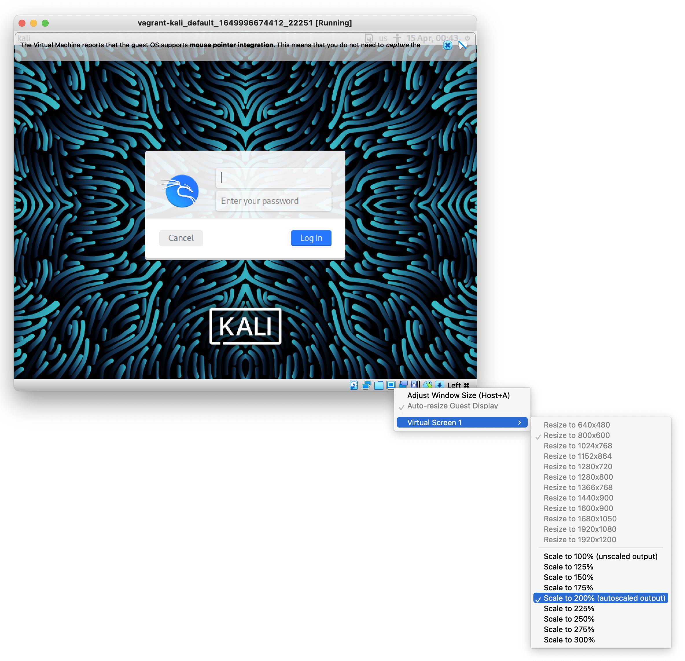Screen dimensions: 685x661
Task: Click the hard disk activity status icon
Action: tap(354, 385)
